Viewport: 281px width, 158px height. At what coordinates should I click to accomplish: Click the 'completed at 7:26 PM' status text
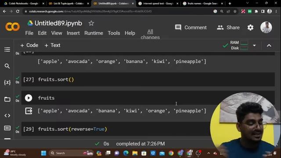click(140, 144)
